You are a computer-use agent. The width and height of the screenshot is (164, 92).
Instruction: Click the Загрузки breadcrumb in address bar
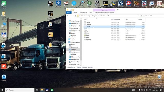pyautogui.click(x=95, y=16)
